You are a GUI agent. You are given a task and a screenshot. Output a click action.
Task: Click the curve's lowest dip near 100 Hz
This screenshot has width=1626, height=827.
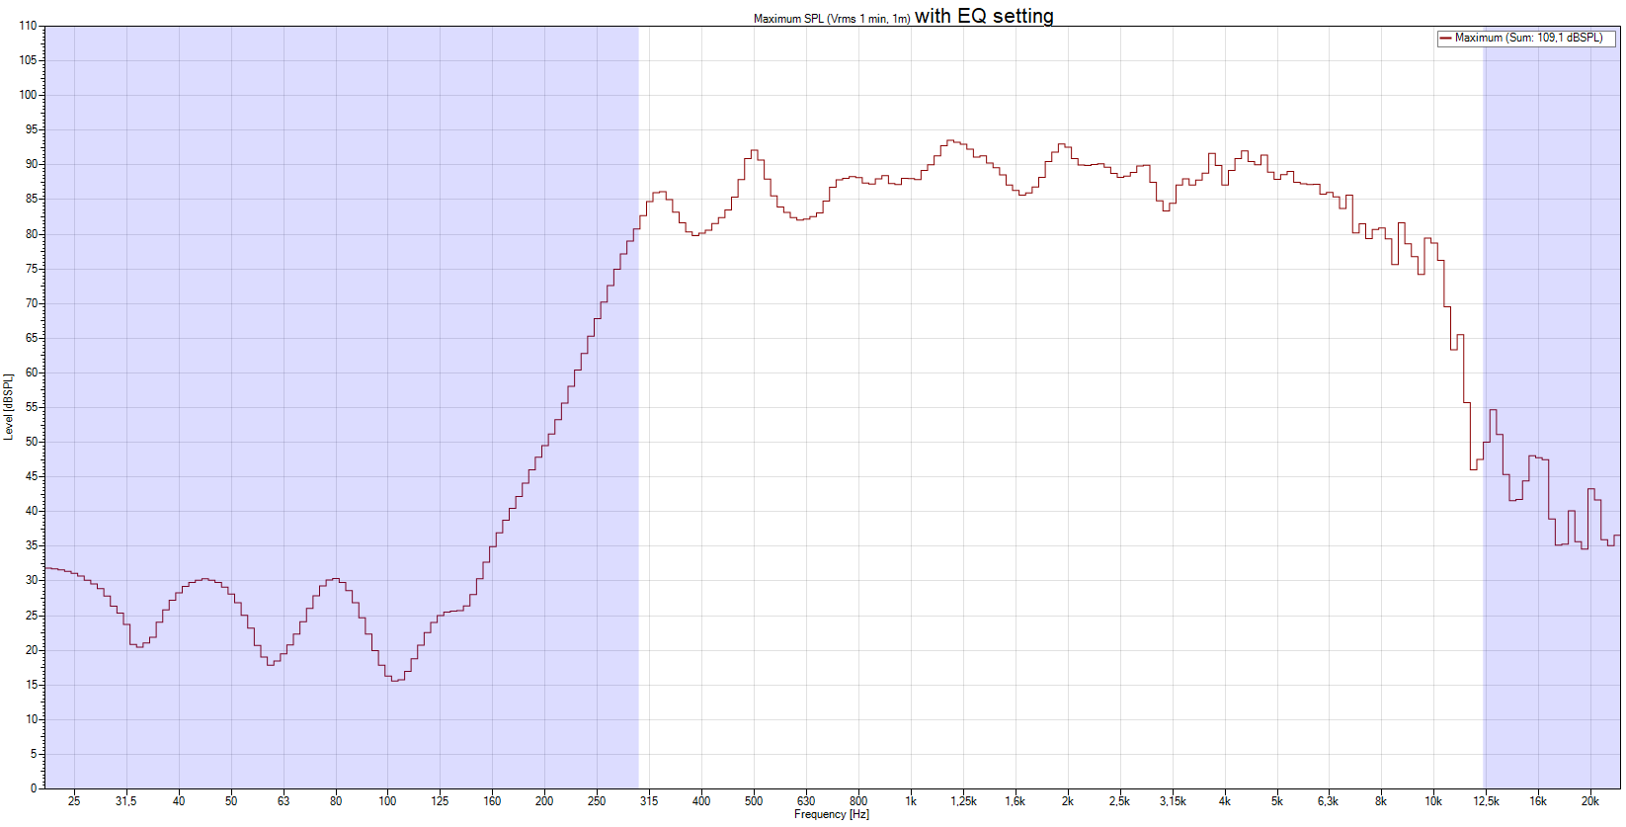tap(395, 680)
